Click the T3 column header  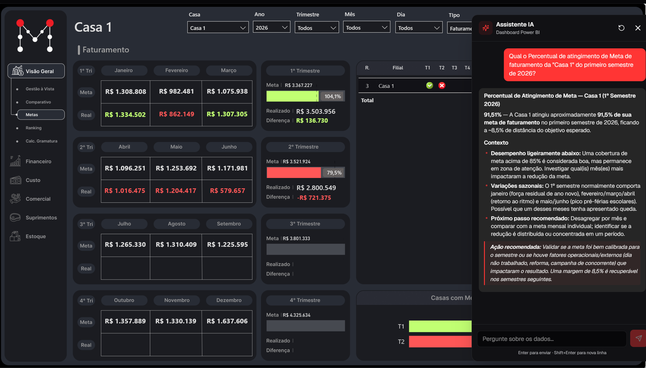pos(454,68)
